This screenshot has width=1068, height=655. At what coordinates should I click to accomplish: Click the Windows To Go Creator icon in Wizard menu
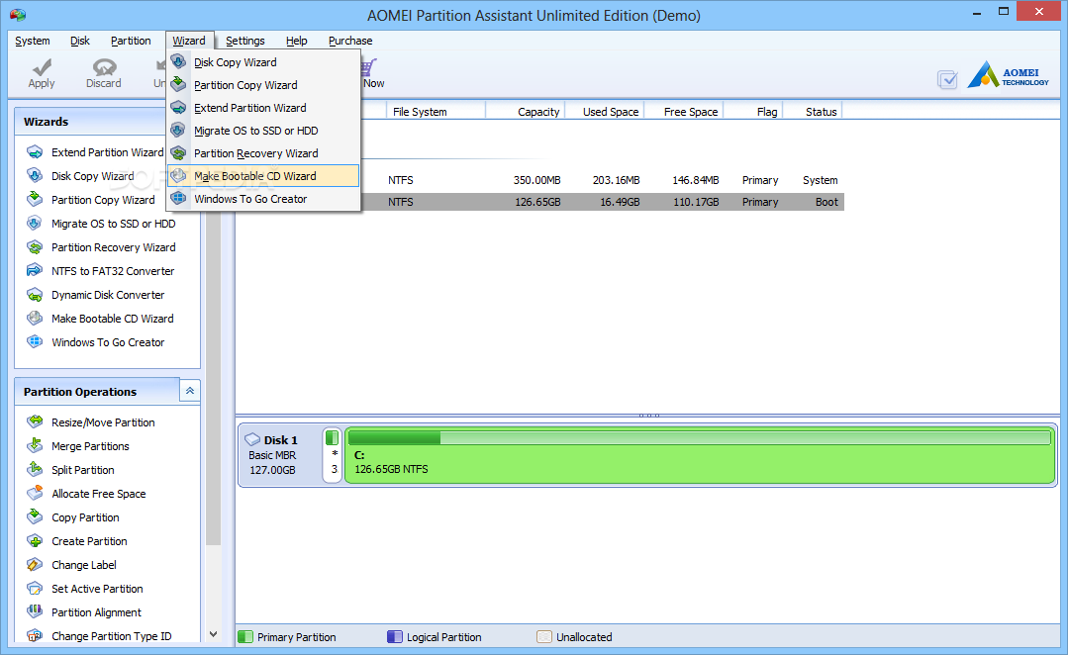click(178, 198)
